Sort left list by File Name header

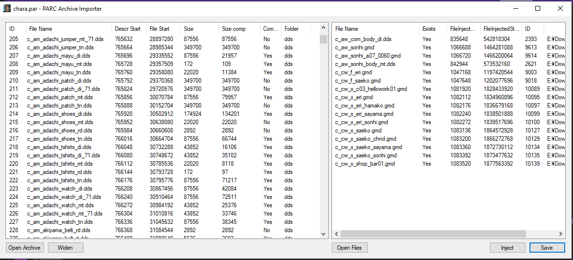(x=69, y=28)
